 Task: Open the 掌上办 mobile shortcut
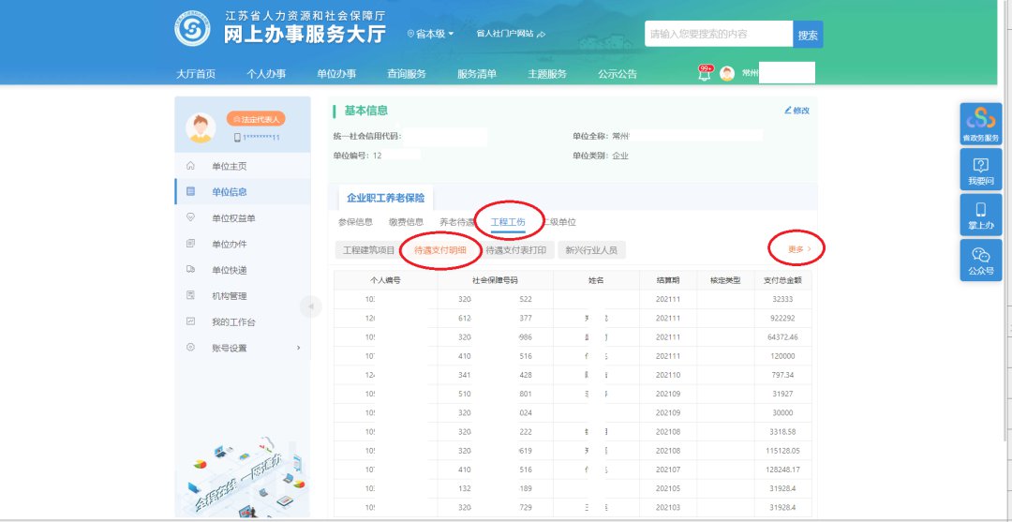coord(980,215)
